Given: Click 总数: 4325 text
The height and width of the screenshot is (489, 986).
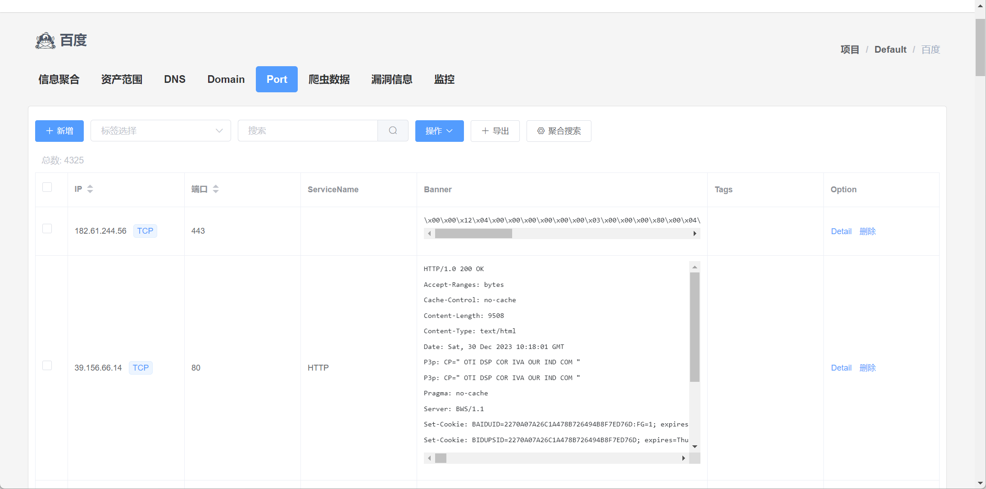Looking at the screenshot, I should point(63,160).
